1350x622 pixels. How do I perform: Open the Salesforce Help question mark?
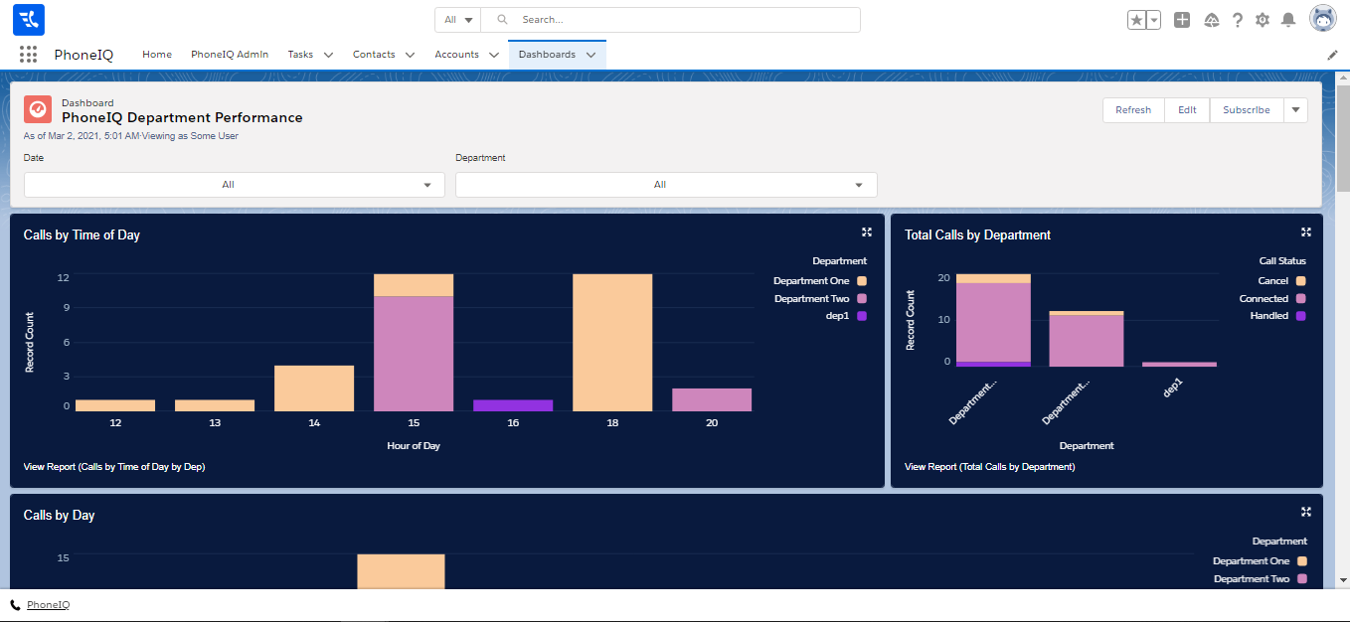[x=1238, y=20]
